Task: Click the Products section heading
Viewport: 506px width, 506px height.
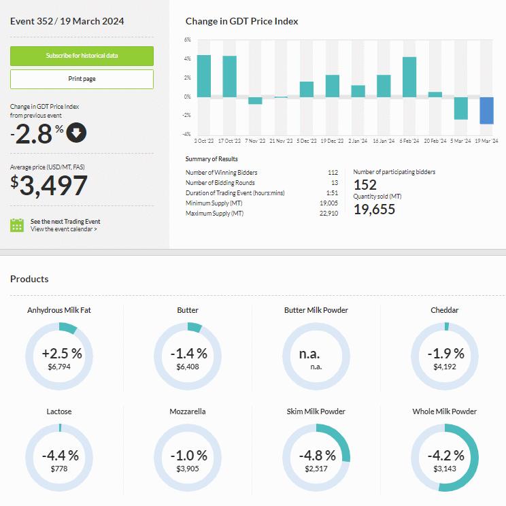Action: click(29, 279)
